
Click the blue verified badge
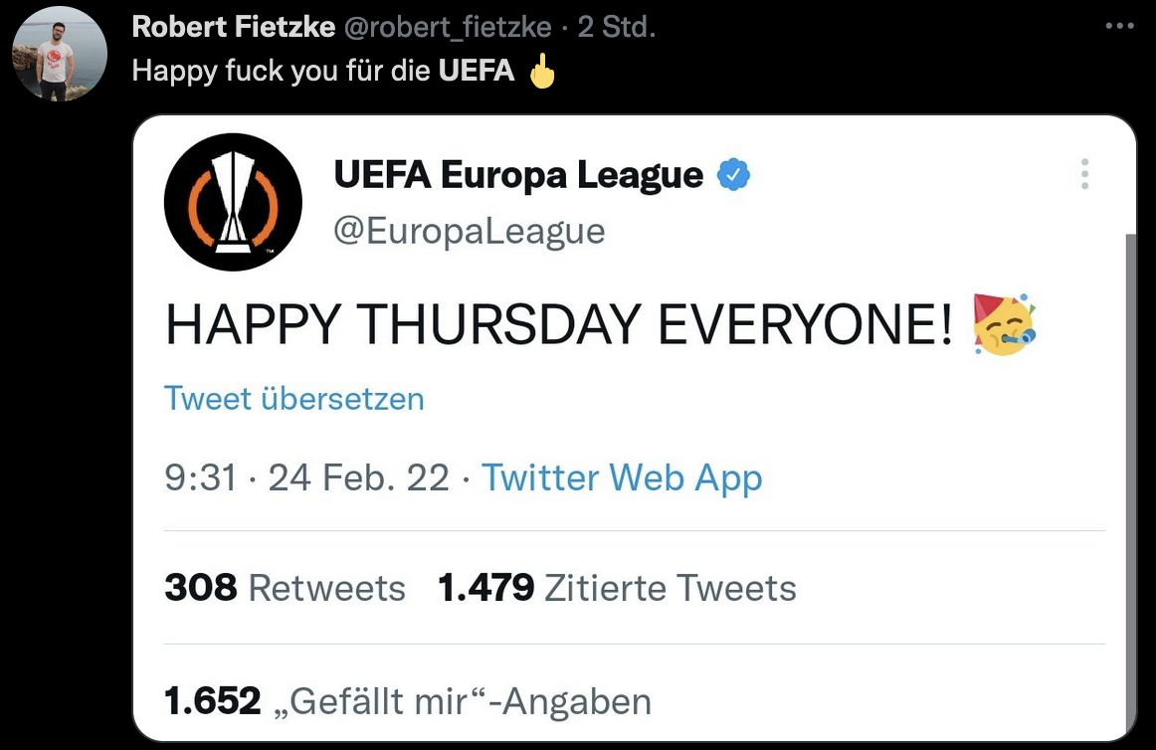tap(734, 176)
